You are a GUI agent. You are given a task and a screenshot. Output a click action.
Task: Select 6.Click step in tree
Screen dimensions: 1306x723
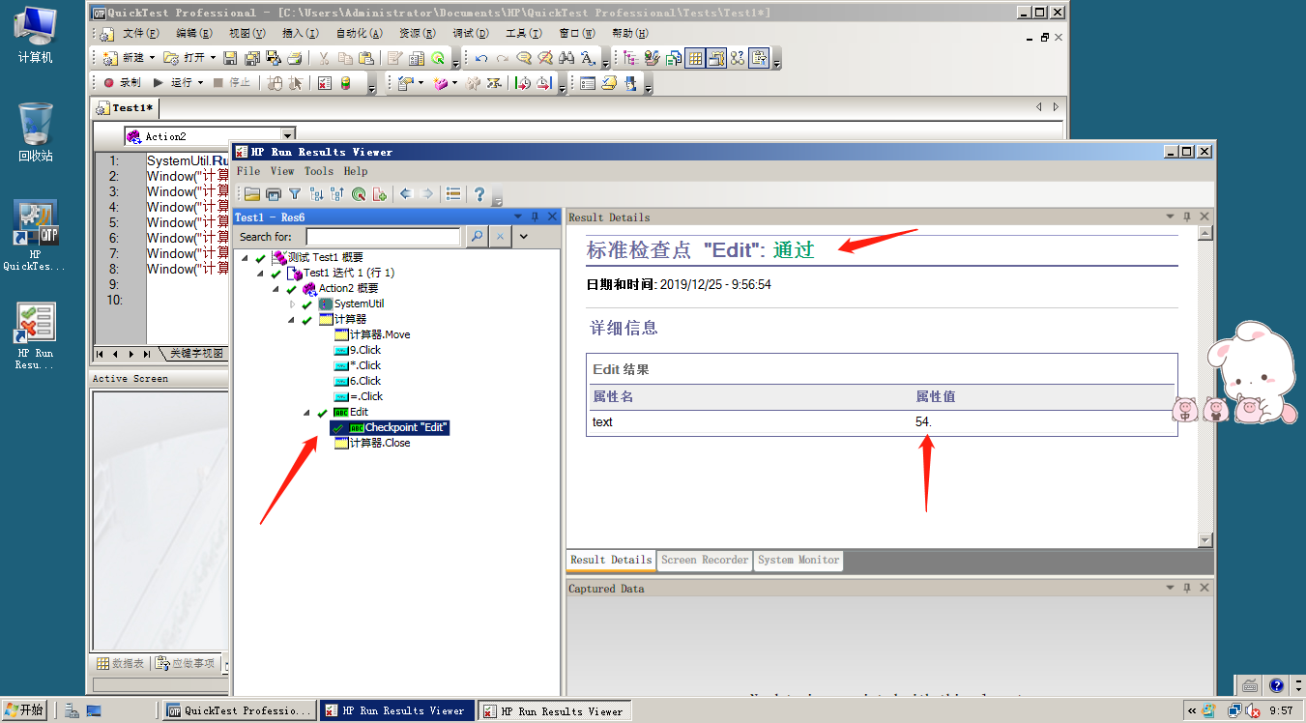coord(358,381)
